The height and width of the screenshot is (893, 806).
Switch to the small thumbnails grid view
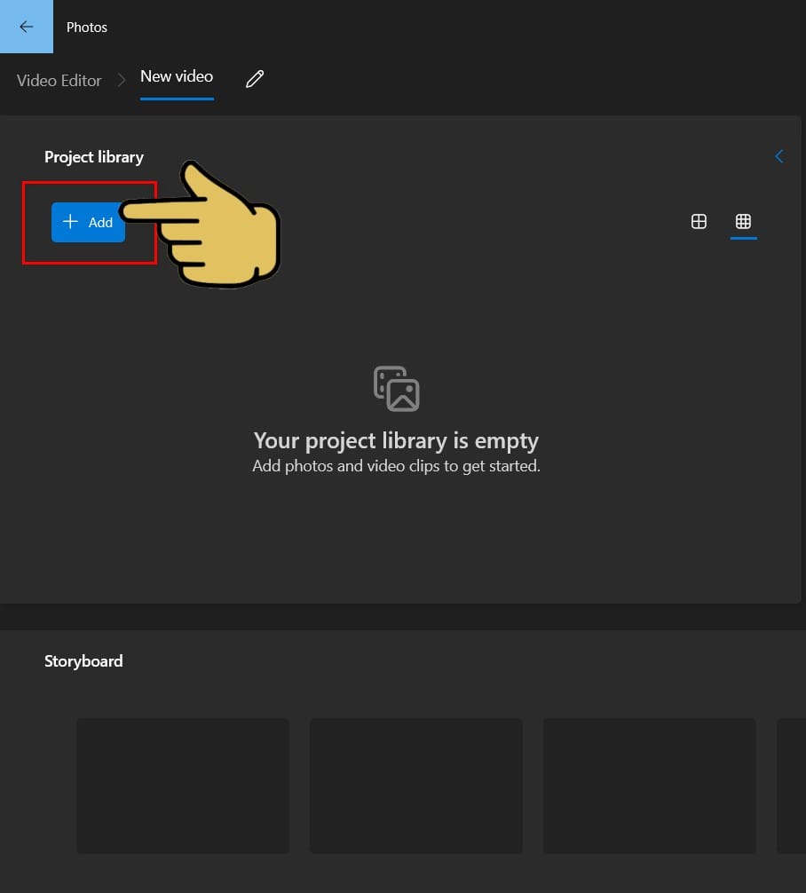[x=743, y=221]
